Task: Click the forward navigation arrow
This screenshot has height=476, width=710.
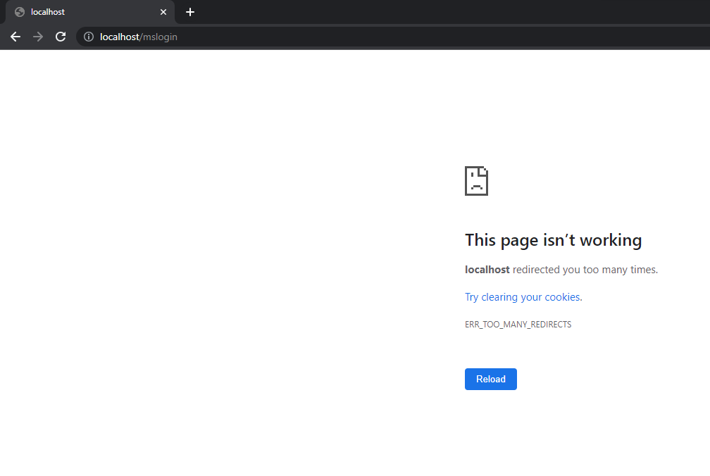Action: click(x=37, y=37)
